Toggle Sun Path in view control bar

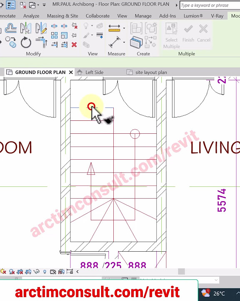3,272
